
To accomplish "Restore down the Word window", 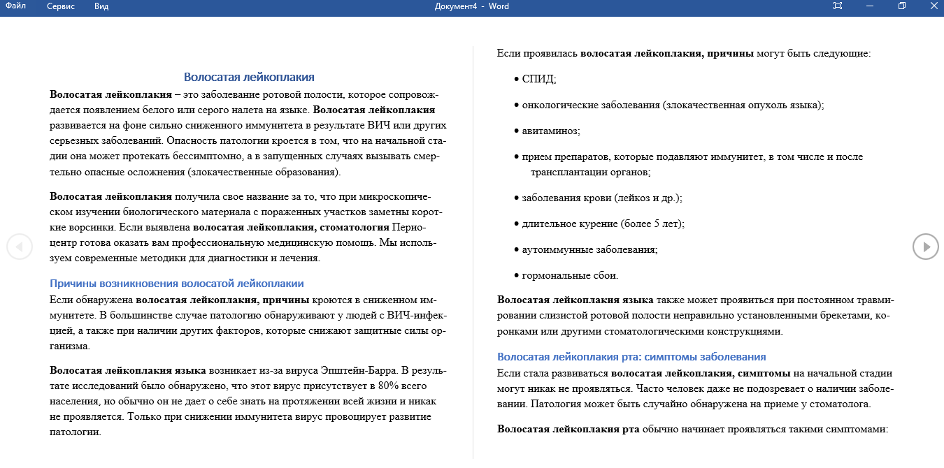I will (x=902, y=6).
